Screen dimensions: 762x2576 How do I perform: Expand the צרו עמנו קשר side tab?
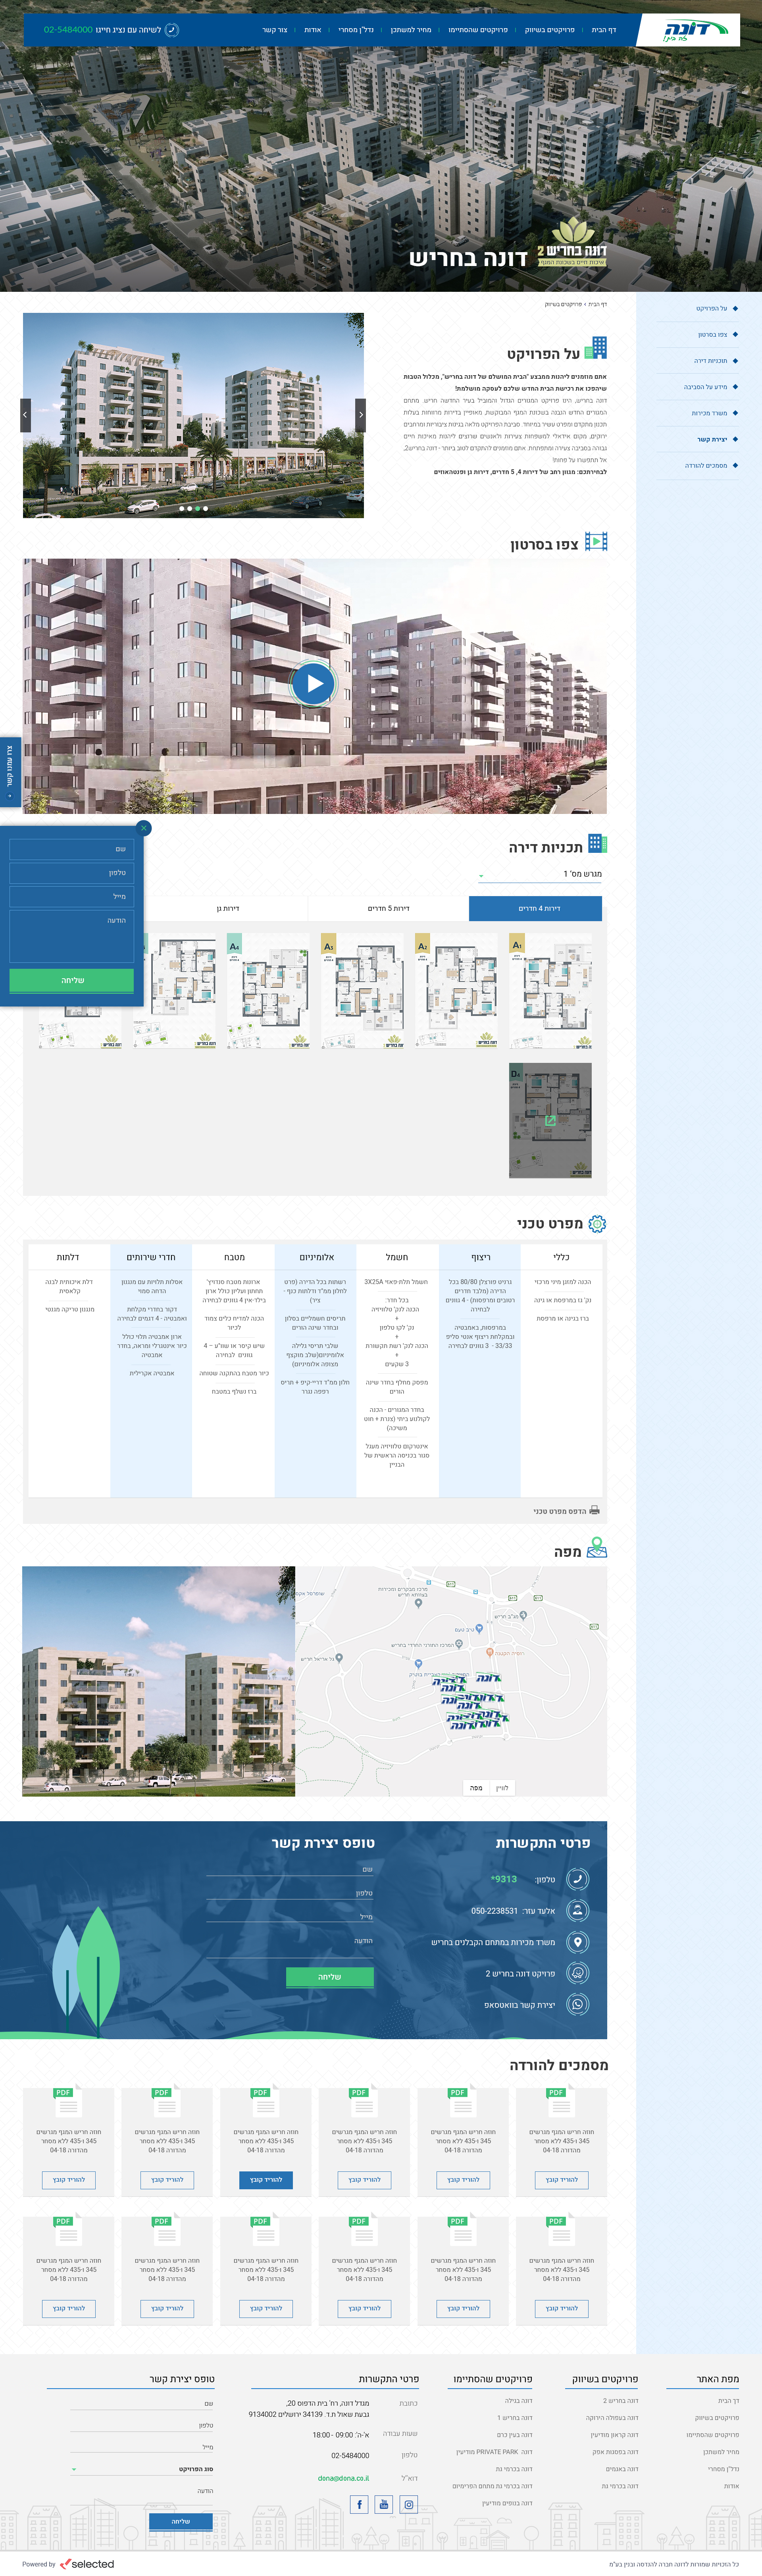tap(10, 771)
